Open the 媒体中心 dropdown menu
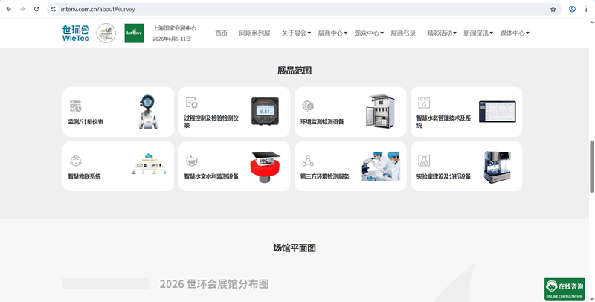 (515, 33)
